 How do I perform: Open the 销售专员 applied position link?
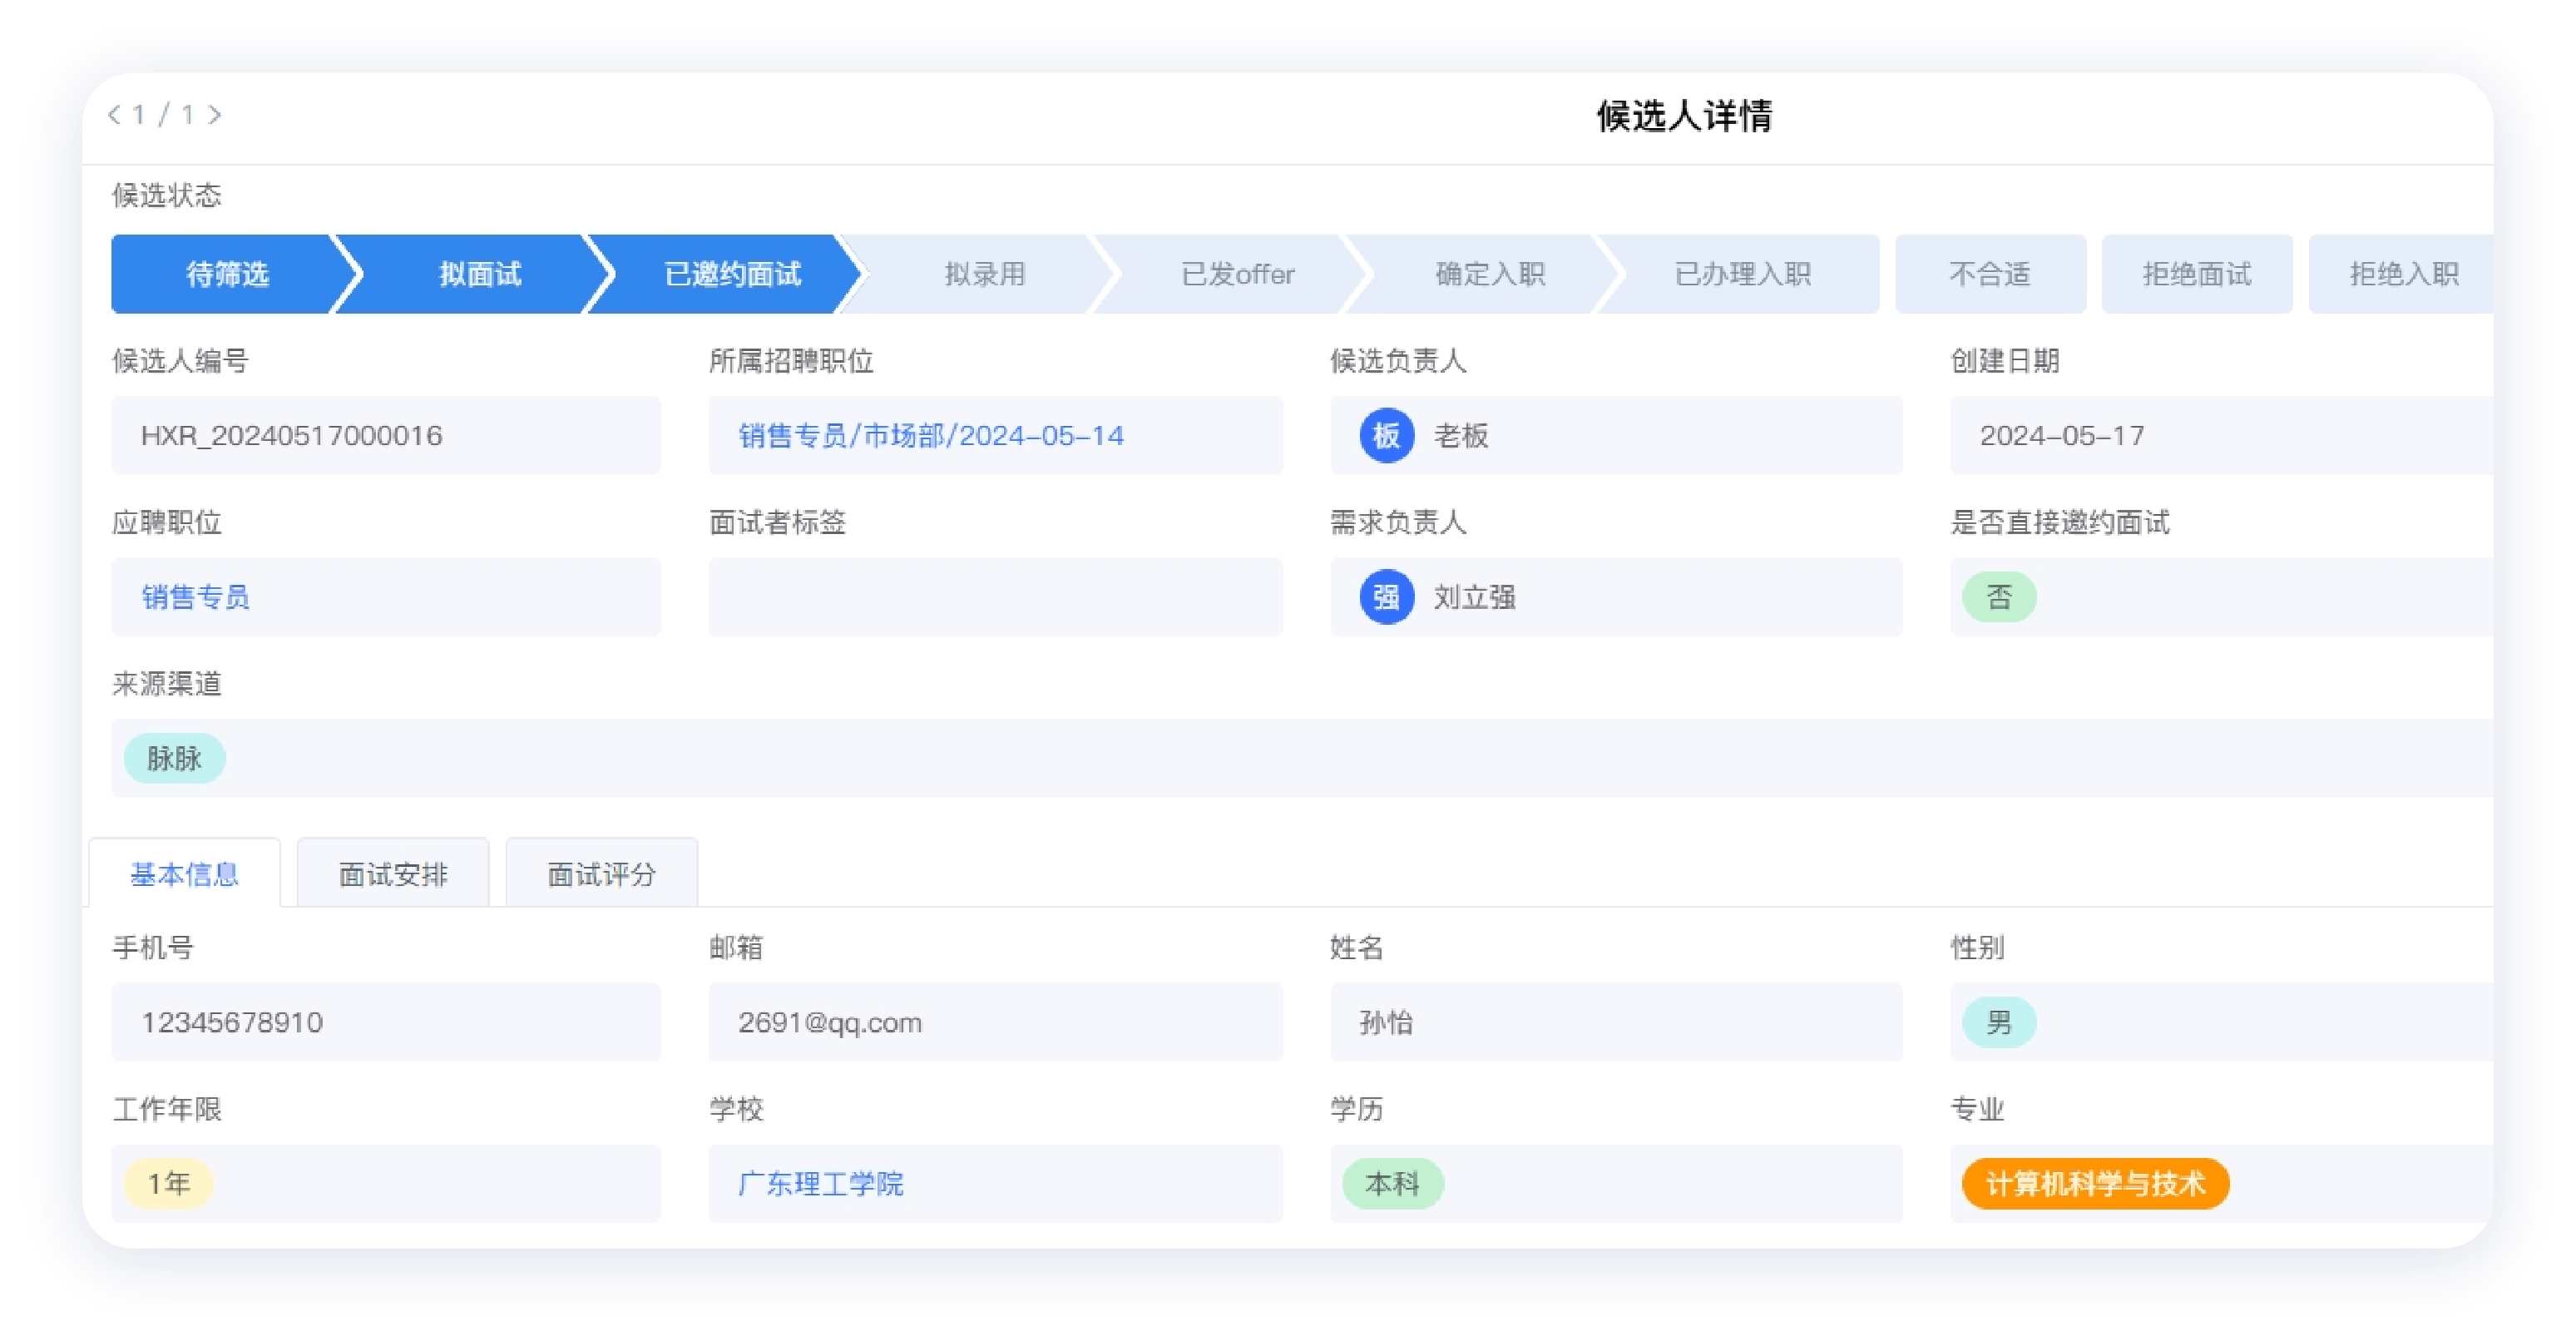[x=196, y=597]
